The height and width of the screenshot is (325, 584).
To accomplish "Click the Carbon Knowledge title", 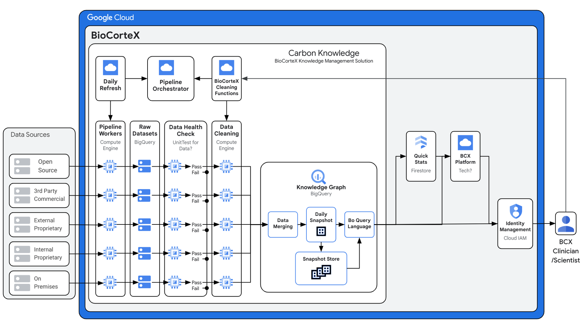I will tap(324, 53).
